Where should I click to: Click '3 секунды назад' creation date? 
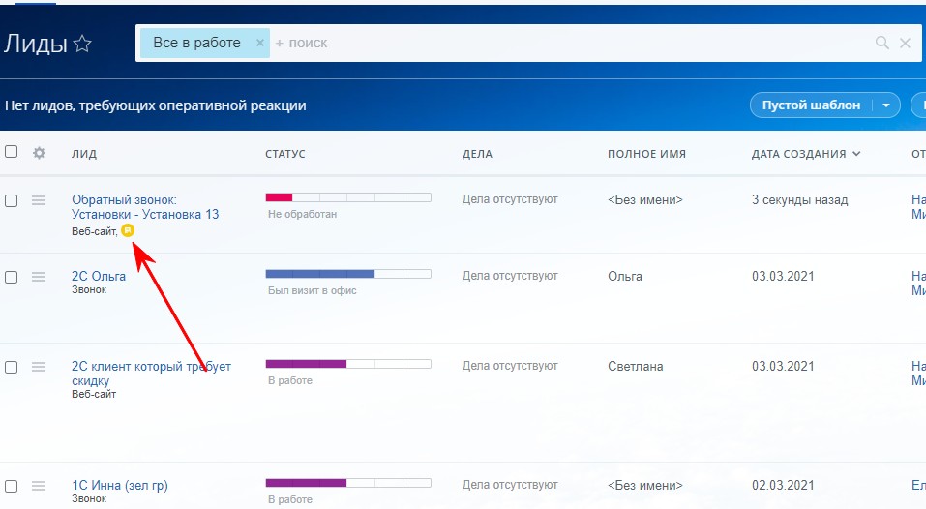[799, 200]
